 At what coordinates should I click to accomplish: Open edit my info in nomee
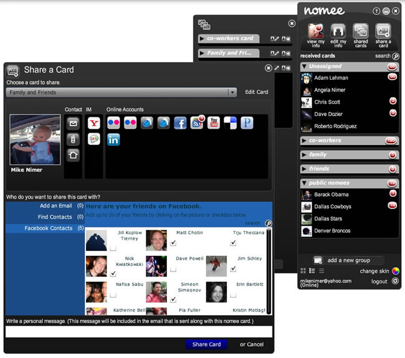[x=338, y=35]
